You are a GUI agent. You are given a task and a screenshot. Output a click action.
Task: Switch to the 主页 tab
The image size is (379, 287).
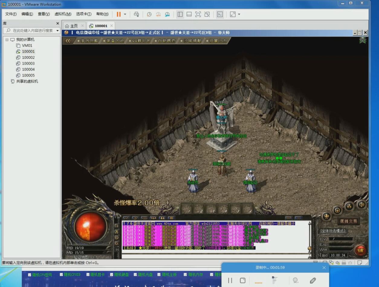point(74,26)
